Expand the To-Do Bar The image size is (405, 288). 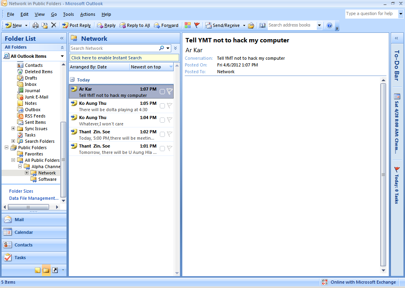click(396, 38)
